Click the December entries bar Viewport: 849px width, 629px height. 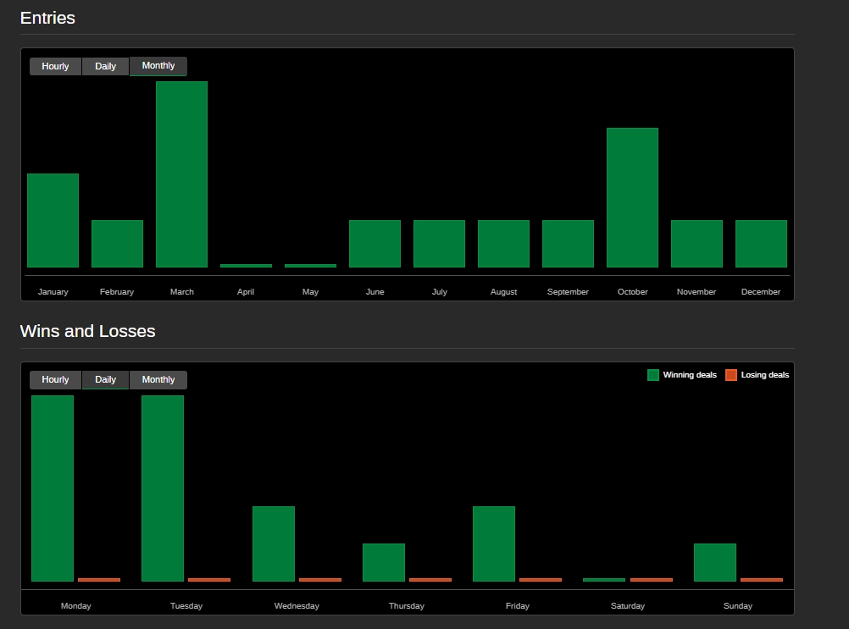pos(761,244)
